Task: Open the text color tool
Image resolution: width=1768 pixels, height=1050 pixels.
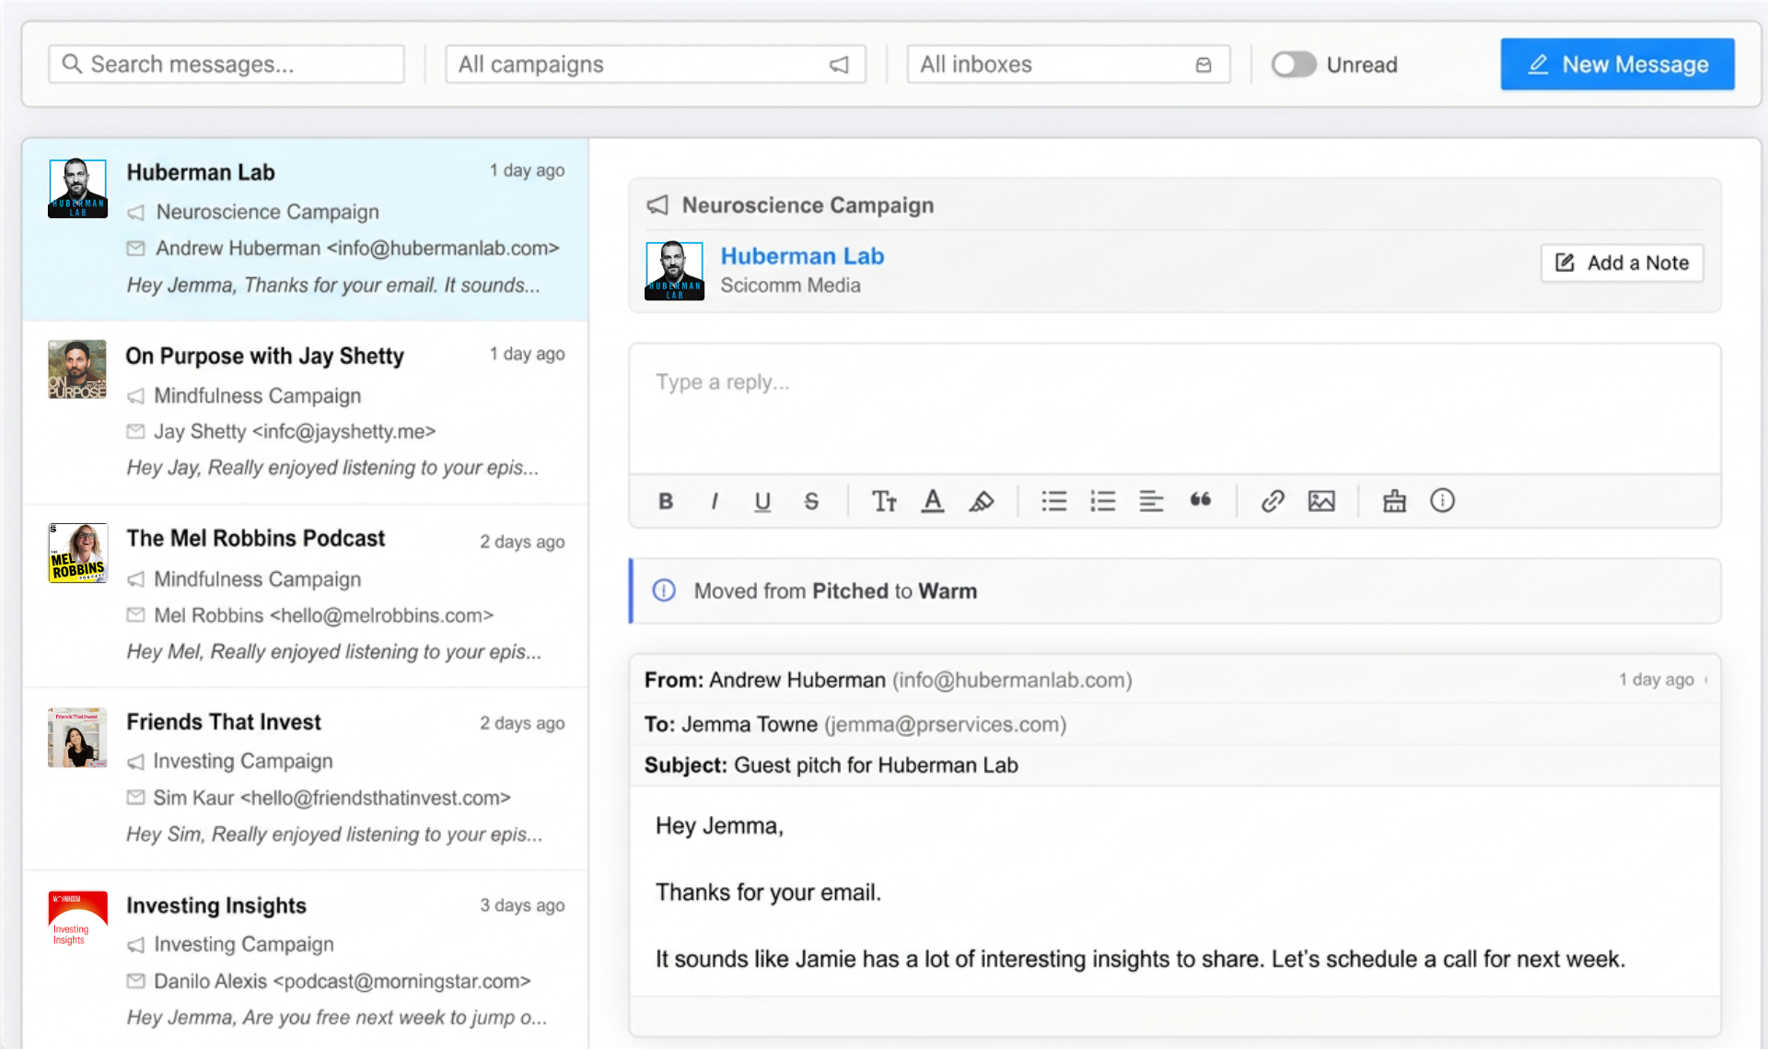Action: coord(933,501)
